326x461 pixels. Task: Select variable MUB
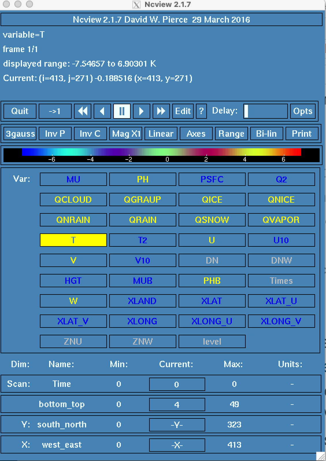(x=143, y=281)
